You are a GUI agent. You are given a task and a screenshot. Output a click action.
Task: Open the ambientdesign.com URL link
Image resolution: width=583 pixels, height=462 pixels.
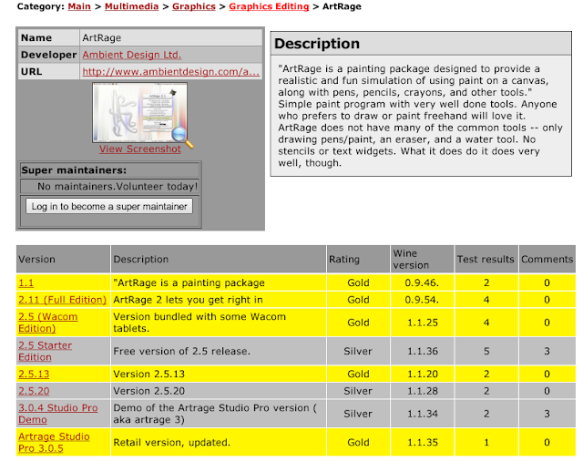(171, 71)
